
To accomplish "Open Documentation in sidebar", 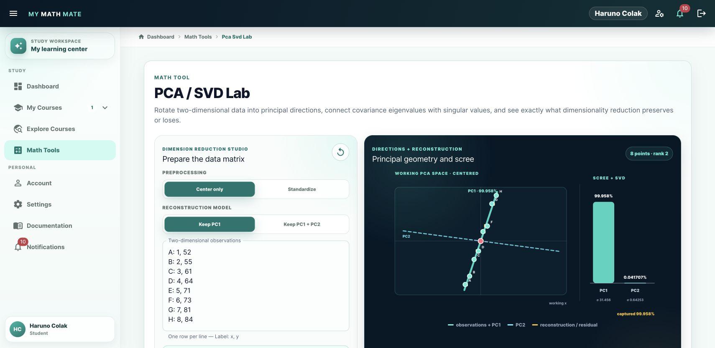I will coord(60,226).
